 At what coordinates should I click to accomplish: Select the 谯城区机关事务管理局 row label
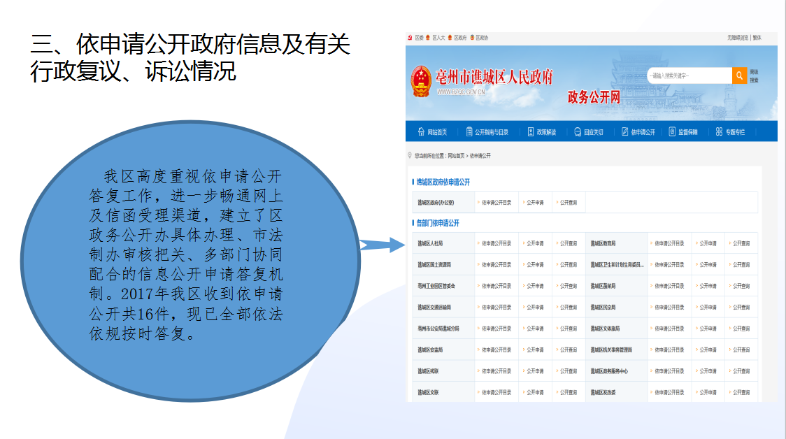point(611,350)
